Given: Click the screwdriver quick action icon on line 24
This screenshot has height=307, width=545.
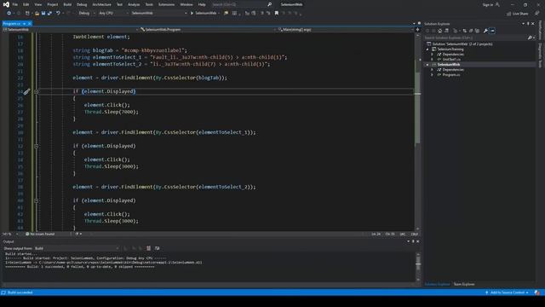Looking at the screenshot, I should 26,91.
